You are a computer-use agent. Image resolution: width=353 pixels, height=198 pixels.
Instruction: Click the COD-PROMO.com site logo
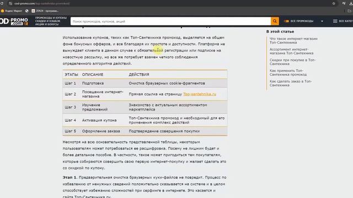pos(14,21)
